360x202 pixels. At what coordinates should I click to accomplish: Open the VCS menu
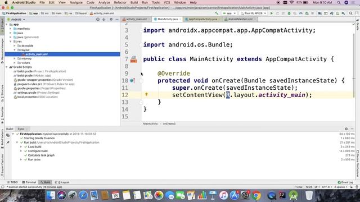click(x=166, y=2)
